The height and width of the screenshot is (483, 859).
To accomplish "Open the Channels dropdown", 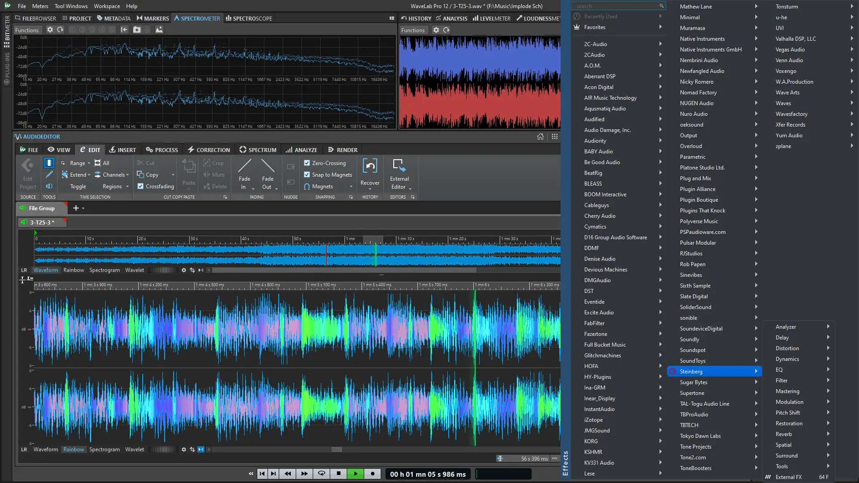I will click(x=115, y=175).
